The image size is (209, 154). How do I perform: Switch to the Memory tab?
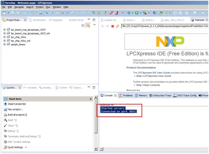141,95
